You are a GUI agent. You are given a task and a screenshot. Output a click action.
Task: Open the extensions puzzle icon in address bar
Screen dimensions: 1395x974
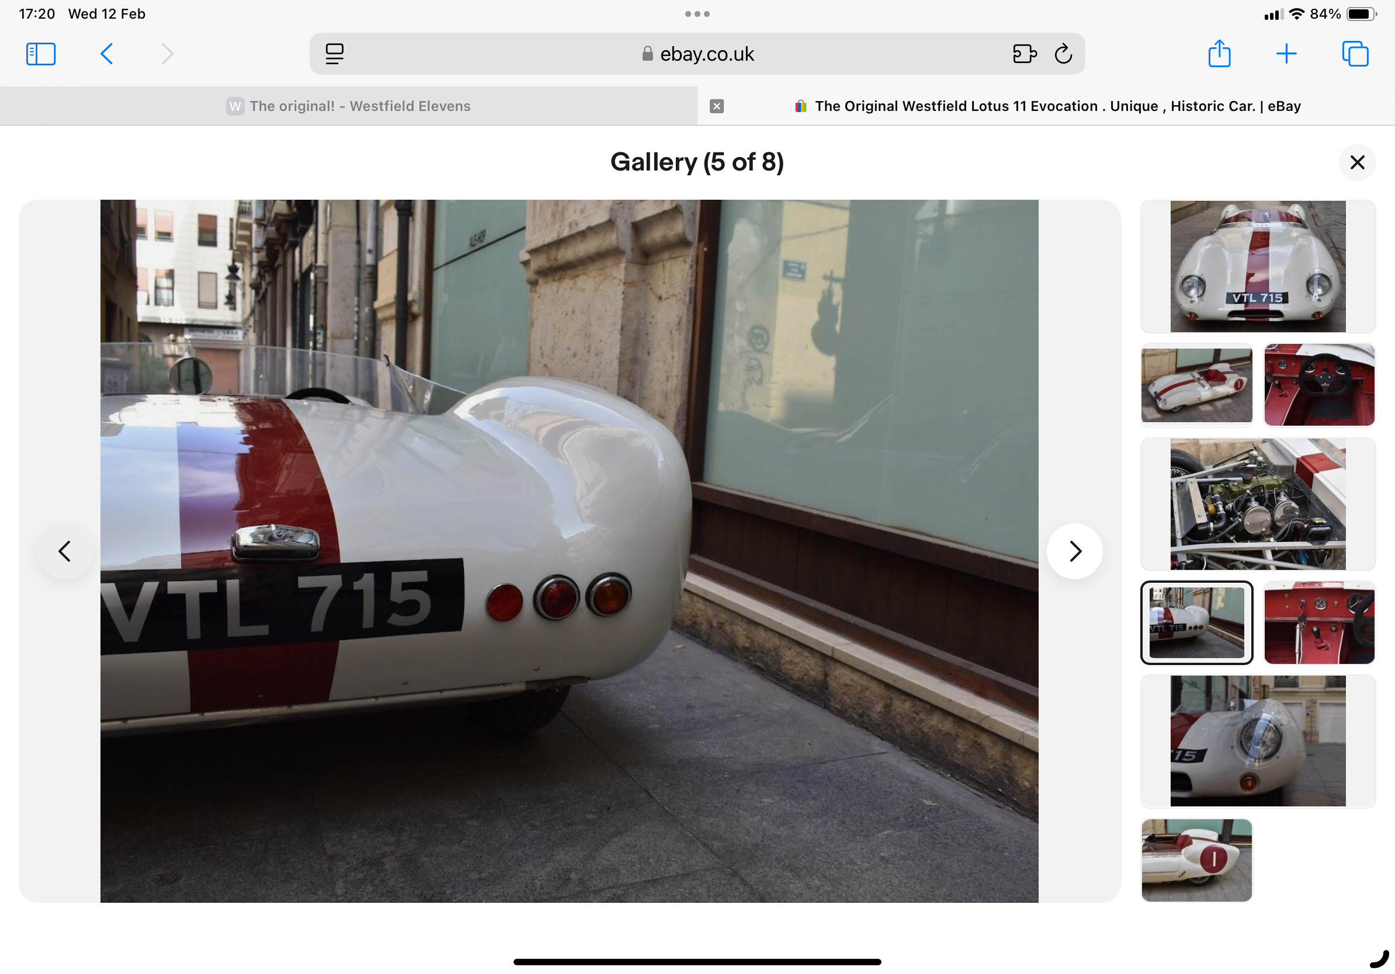pos(1025,54)
